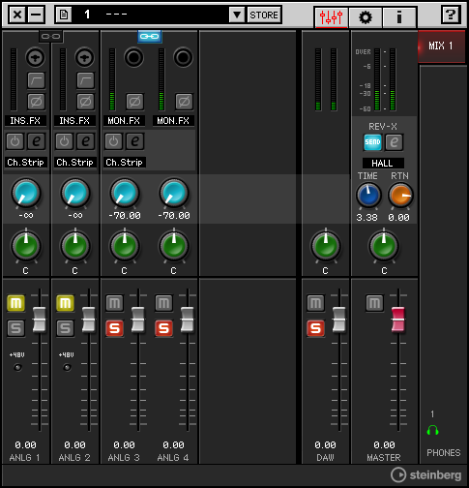
Task: Toggle stereo link for ANLG 1/2
Action: [x=51, y=36]
